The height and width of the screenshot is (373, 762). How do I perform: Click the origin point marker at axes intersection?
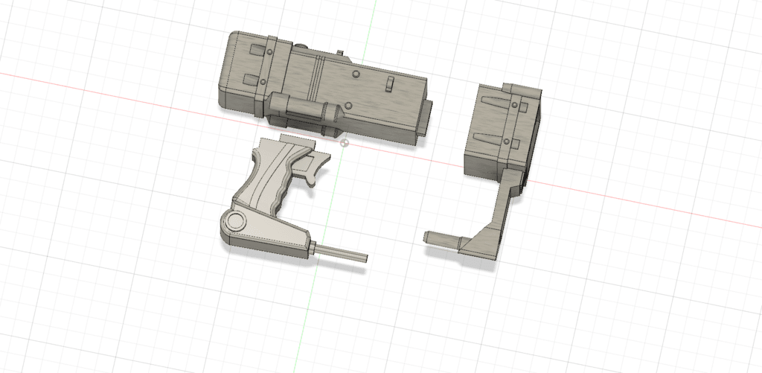(x=344, y=142)
